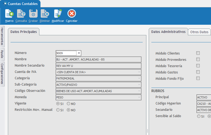The height and width of the screenshot is (135, 211).
Task: Click the Eliminar document icon
Action: 45,13
